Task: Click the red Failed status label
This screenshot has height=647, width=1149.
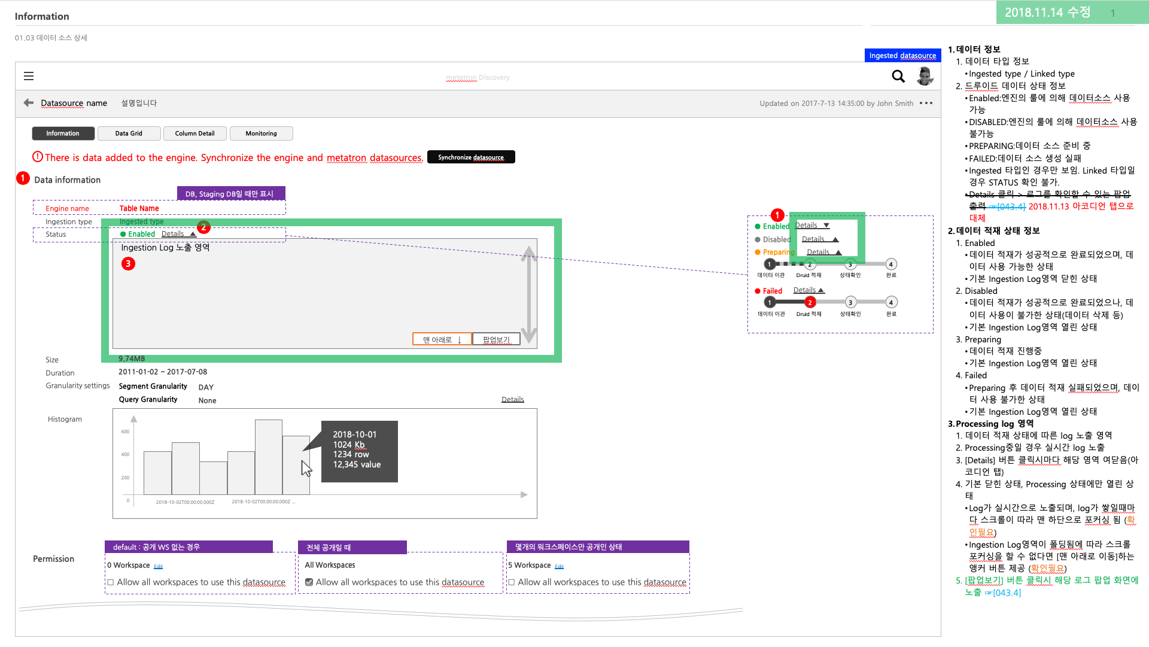Action: point(772,291)
